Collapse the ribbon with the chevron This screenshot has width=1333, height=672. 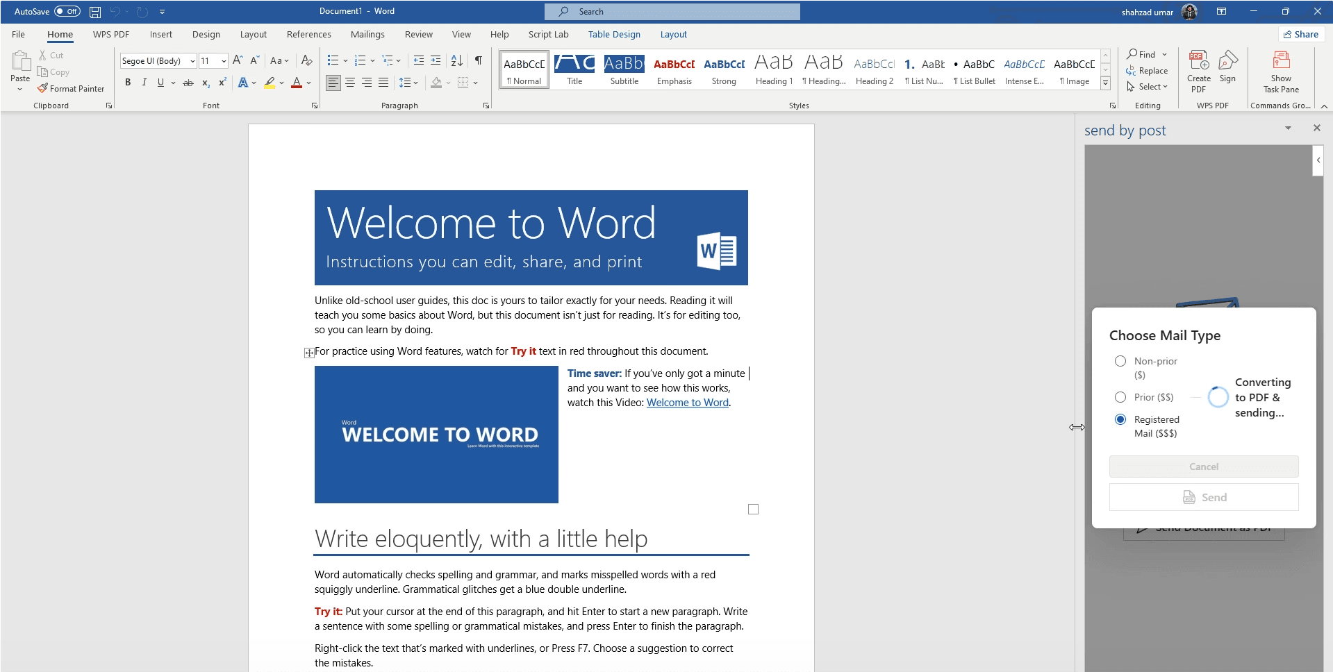click(1324, 106)
